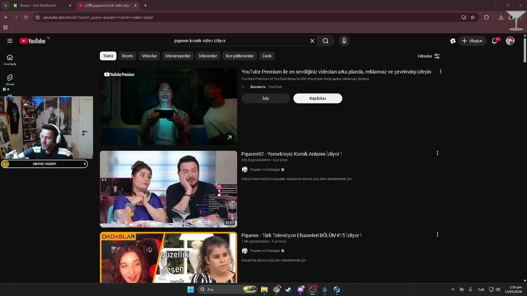Image resolution: width=527 pixels, height=296 pixels.
Task: Open the Yemekteyiz video thumbnail
Action: (168, 189)
